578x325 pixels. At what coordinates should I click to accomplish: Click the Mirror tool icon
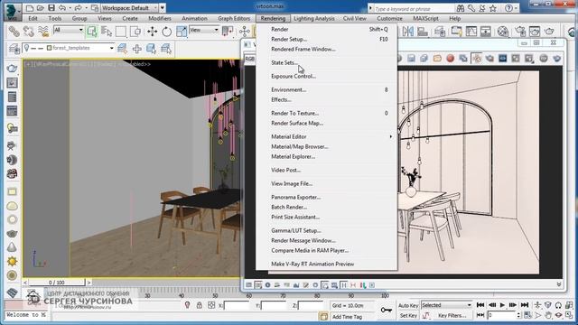[407, 32]
